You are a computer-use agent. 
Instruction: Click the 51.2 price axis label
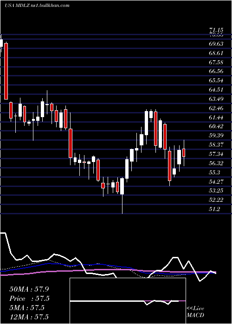(214, 209)
